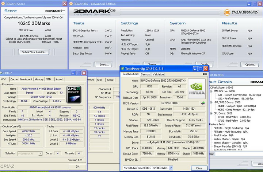Screen dimensions: 263x172
Task: Select the CPU tab in CPU-Z
Action: click(3, 79)
